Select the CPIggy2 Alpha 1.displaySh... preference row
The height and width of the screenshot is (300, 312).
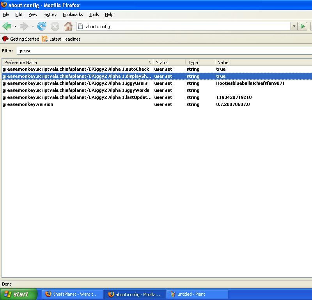(157, 76)
